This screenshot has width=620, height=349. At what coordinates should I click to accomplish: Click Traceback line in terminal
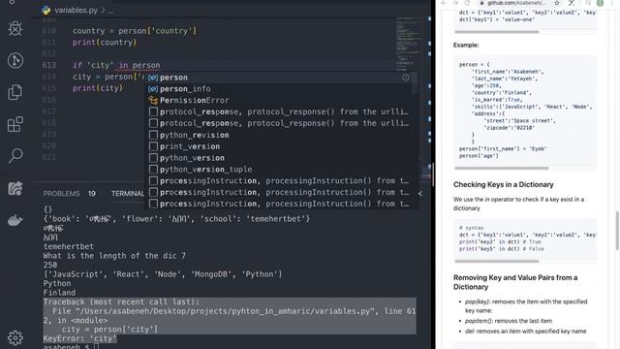click(121, 301)
